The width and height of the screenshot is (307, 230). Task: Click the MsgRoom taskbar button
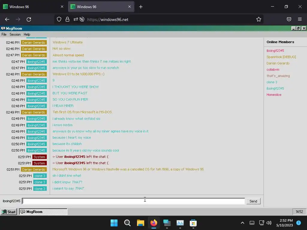pos(43,212)
